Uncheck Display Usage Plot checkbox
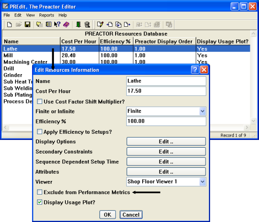This screenshot has width=259, height=222. [39, 202]
